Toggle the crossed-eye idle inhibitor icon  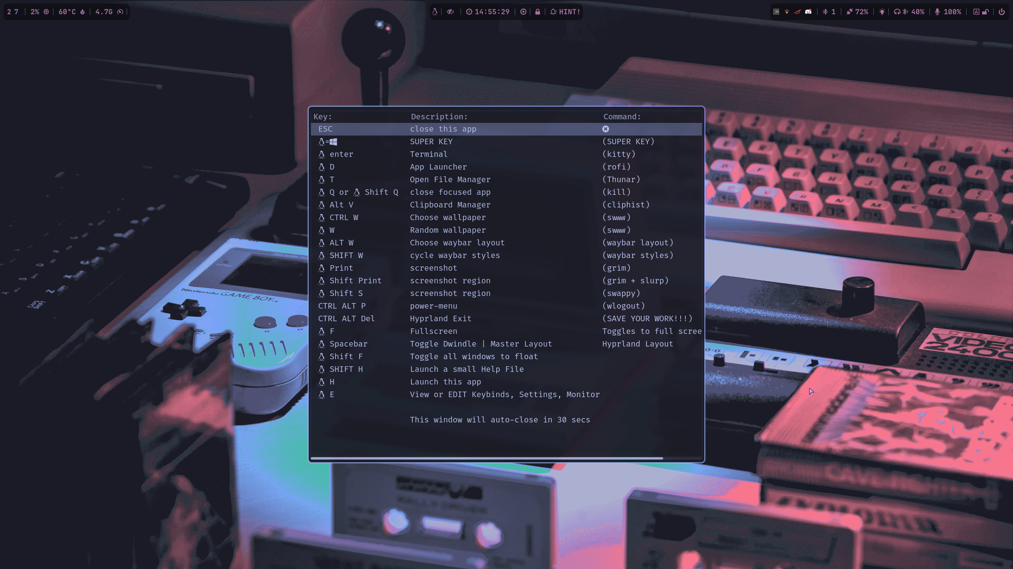(450, 12)
